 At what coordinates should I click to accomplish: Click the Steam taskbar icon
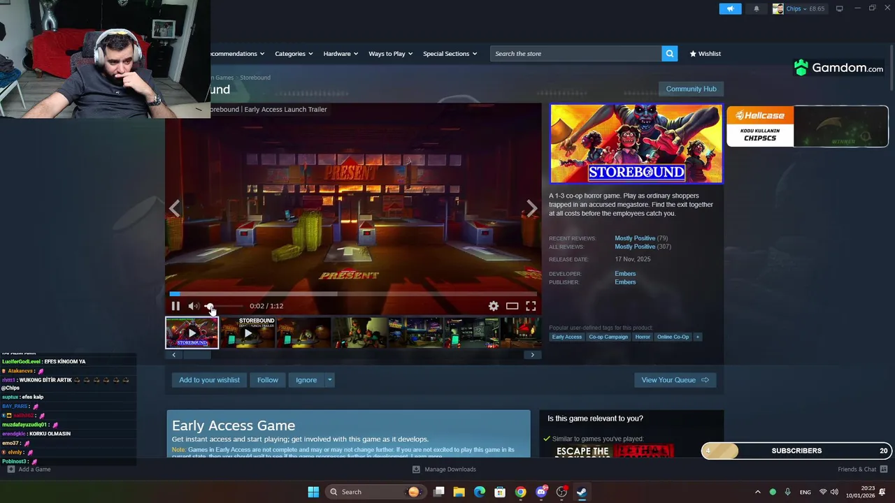tap(582, 492)
